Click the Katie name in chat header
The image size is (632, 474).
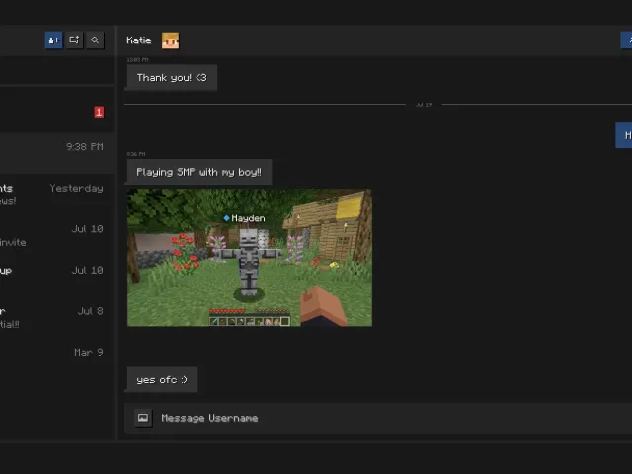[138, 40]
